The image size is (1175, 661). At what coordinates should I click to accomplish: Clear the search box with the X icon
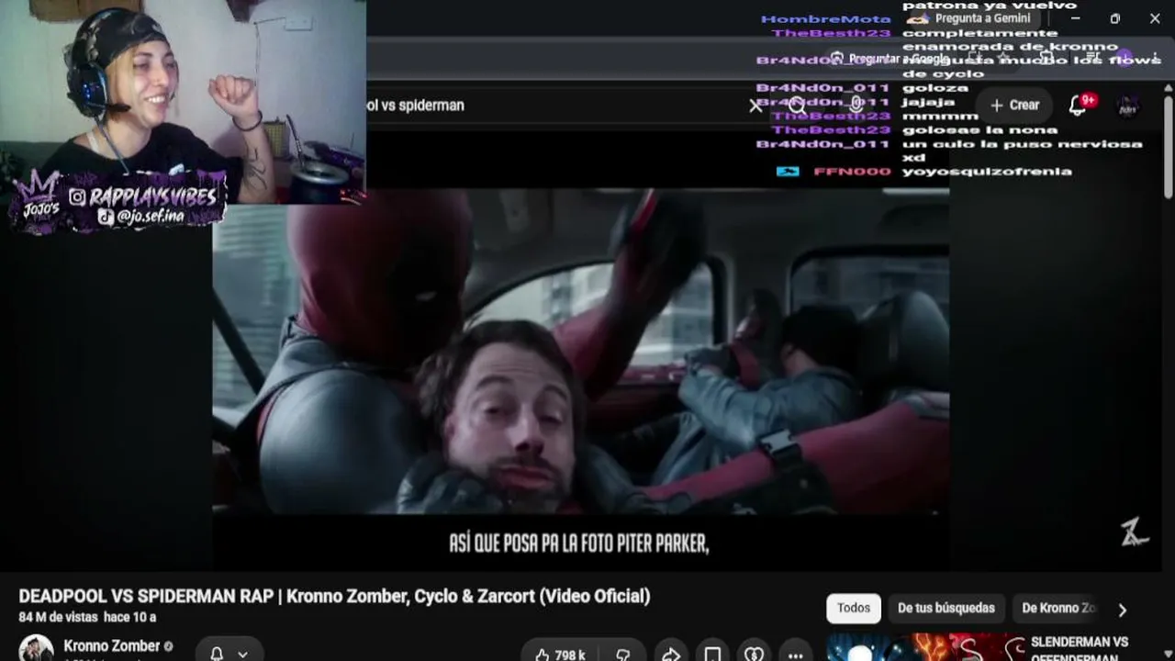tap(755, 106)
